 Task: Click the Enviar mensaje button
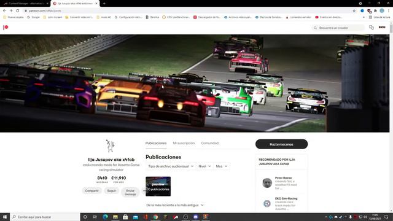click(x=130, y=192)
